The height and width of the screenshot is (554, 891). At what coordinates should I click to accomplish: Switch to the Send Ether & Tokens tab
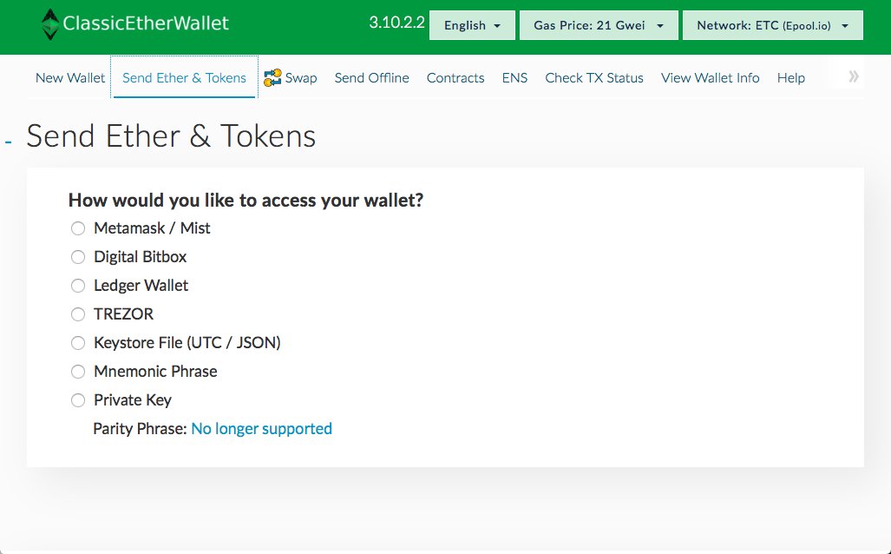point(184,77)
